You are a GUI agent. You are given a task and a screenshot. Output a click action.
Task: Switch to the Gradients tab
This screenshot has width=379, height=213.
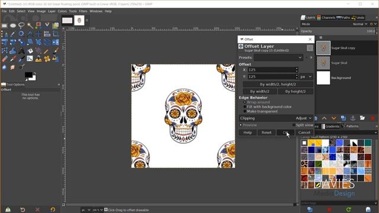pyautogui.click(x=330, y=126)
